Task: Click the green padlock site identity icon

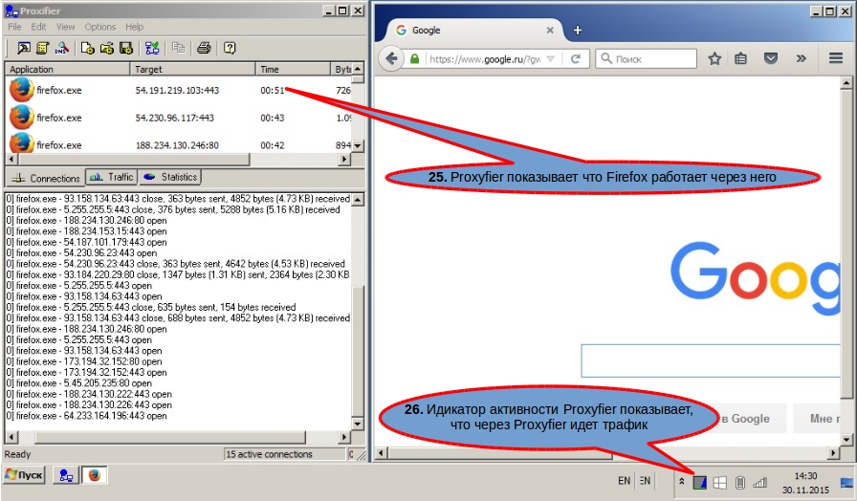Action: 415,58
